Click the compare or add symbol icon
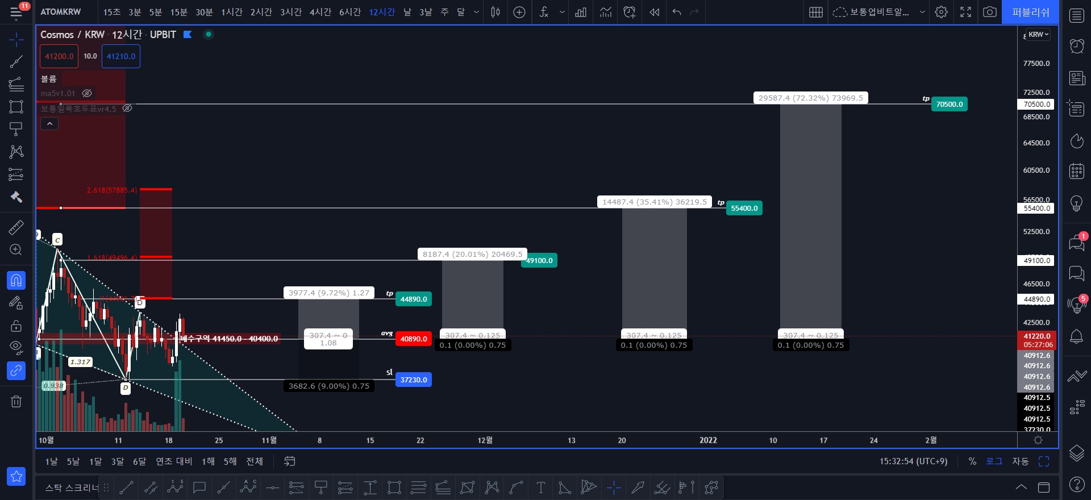 [519, 12]
